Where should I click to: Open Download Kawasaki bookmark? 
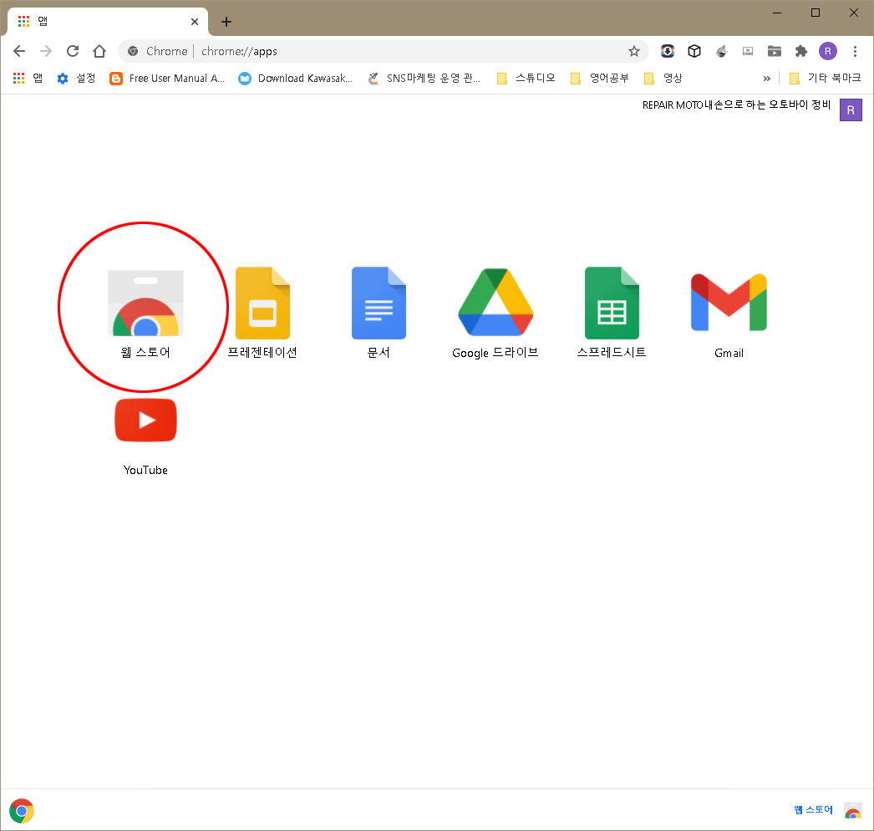[x=296, y=78]
